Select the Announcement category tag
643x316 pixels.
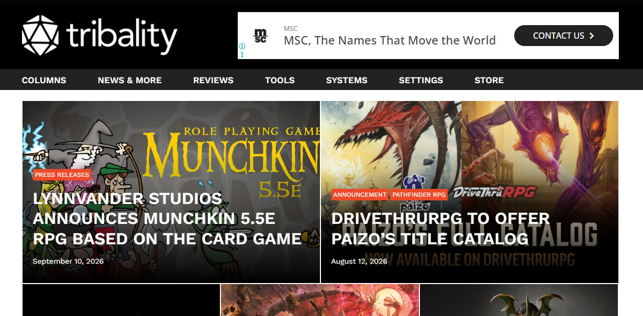(x=360, y=195)
